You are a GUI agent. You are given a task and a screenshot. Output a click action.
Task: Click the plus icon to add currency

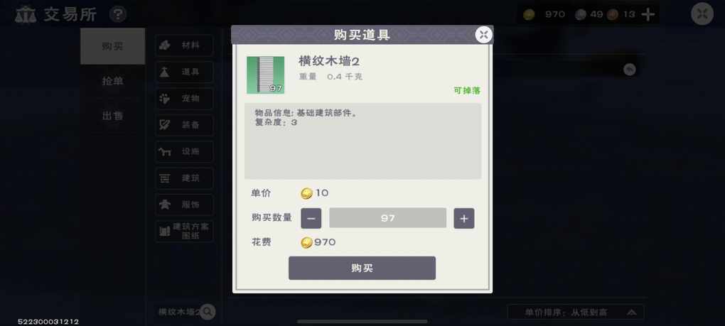tap(648, 15)
